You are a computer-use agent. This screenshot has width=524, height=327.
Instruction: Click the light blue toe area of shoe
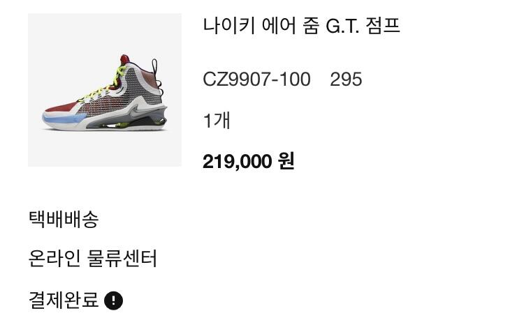64,119
